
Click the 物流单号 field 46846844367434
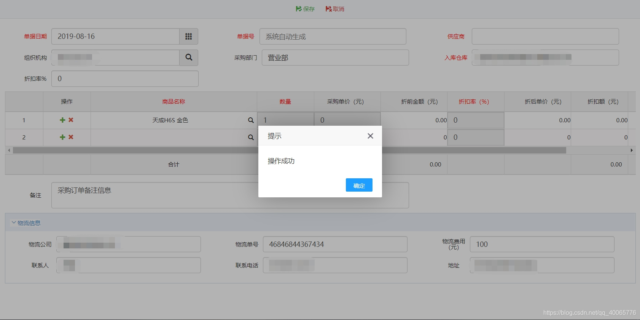click(335, 244)
